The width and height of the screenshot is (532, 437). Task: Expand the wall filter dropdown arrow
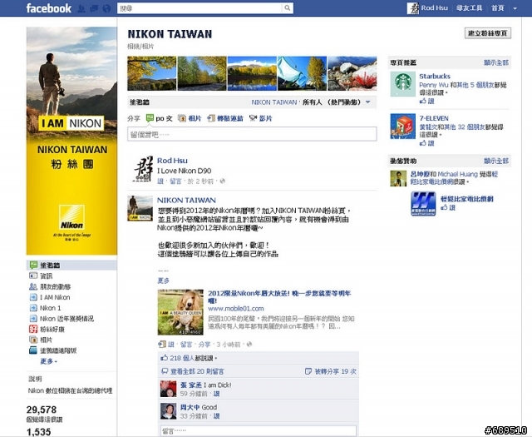click(x=367, y=102)
